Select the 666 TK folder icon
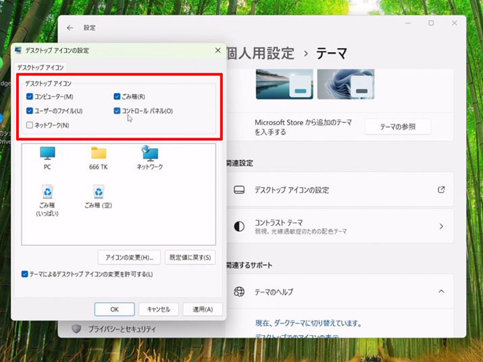 point(99,154)
